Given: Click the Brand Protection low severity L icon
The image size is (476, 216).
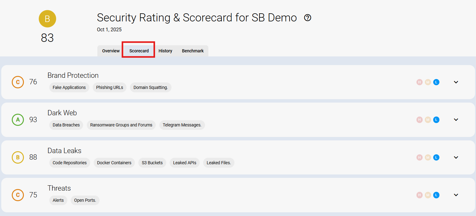Looking at the screenshot, I should tap(436, 82).
